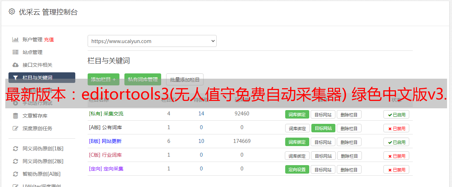
Task: Click 删除栏目 for 行业词库 row
Action: 349,156
